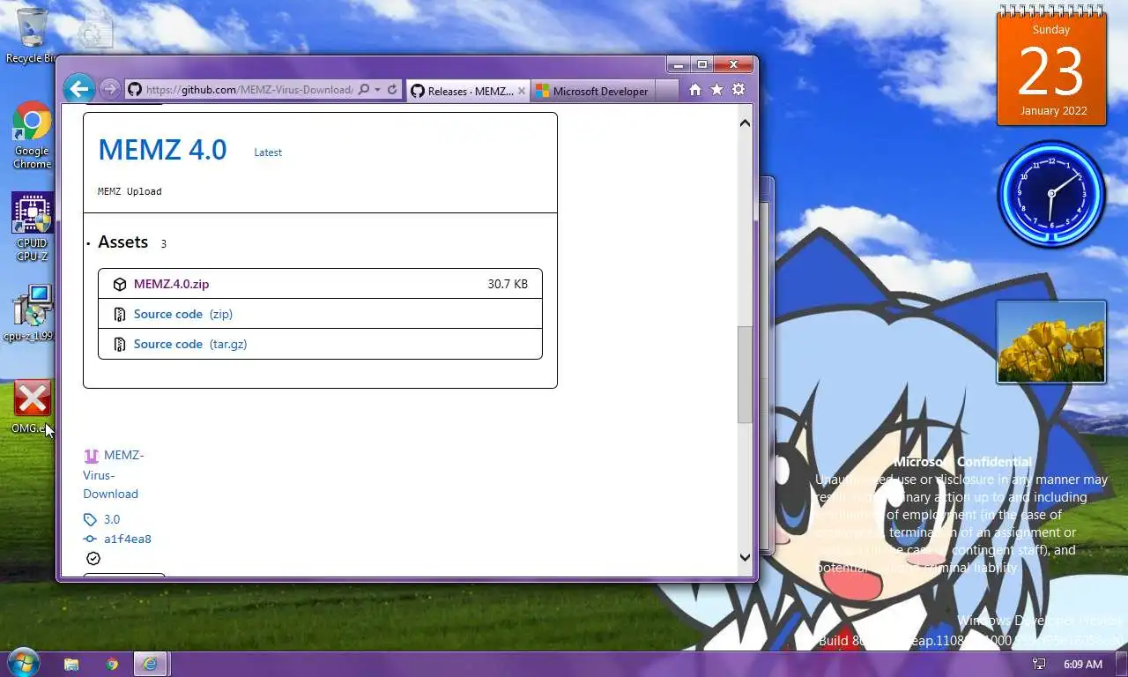Open File Explorer from the taskbar
This screenshot has width=1128, height=677.
pos(71,664)
